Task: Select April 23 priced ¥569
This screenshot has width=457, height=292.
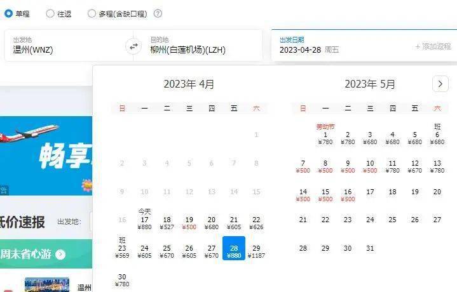Action: click(x=122, y=248)
